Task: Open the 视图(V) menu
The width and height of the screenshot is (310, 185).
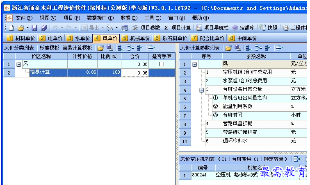Action: 48,18
